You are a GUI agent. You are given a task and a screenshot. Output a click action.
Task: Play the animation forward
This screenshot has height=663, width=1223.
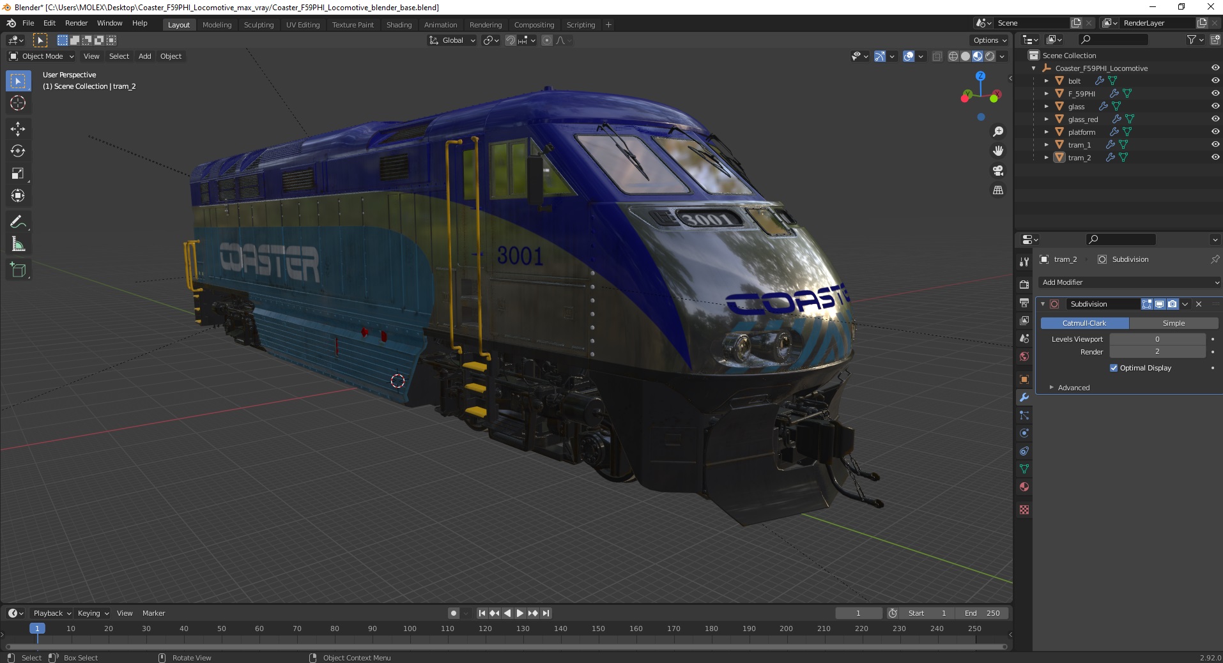pos(519,613)
